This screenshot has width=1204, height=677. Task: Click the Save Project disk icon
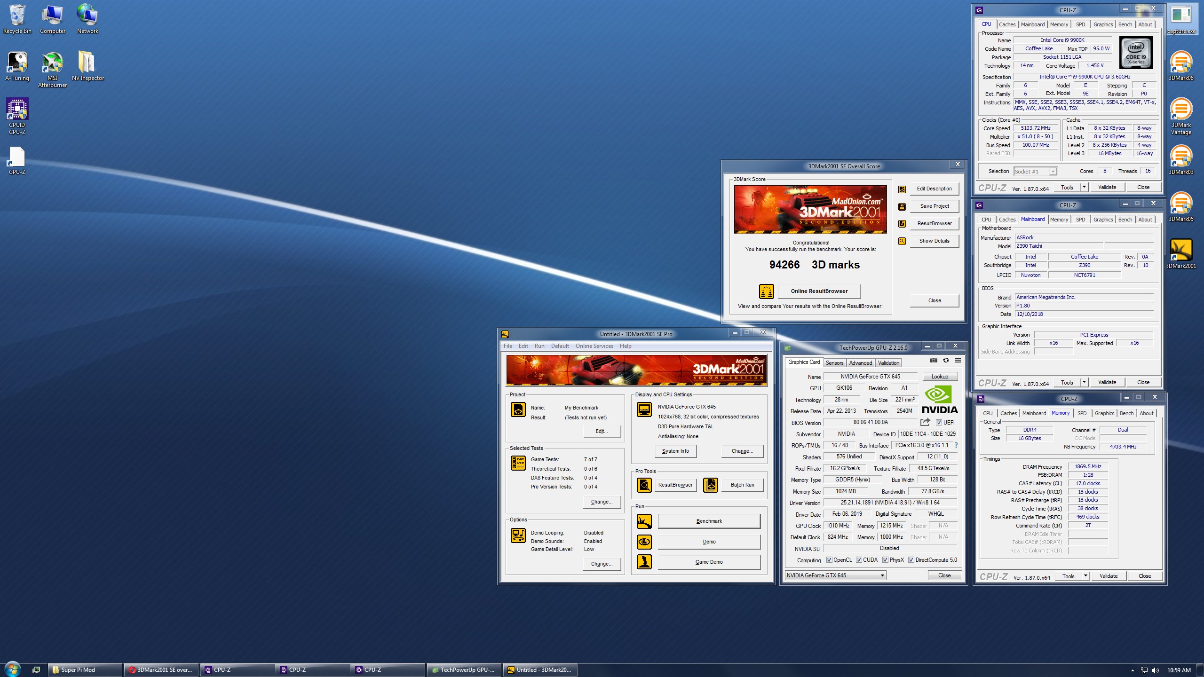[x=902, y=206]
